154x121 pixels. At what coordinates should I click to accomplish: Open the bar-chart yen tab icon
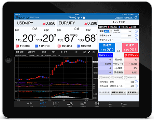83,104
